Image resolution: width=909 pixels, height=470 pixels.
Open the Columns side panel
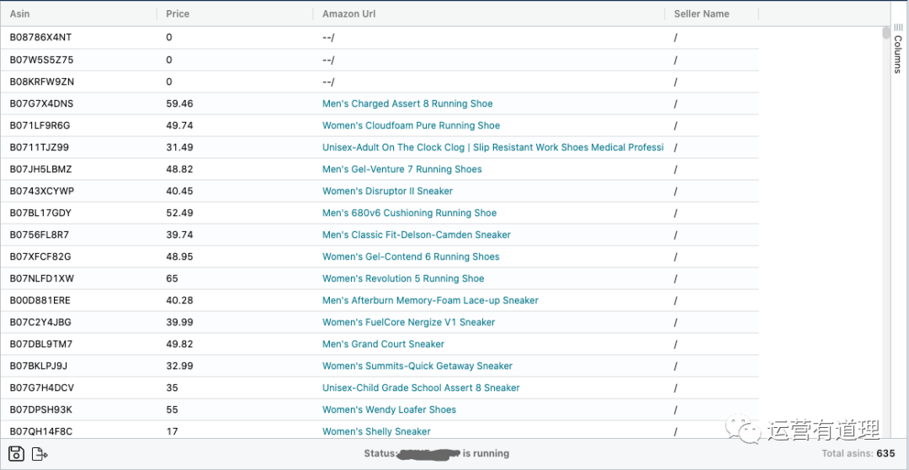tap(897, 50)
